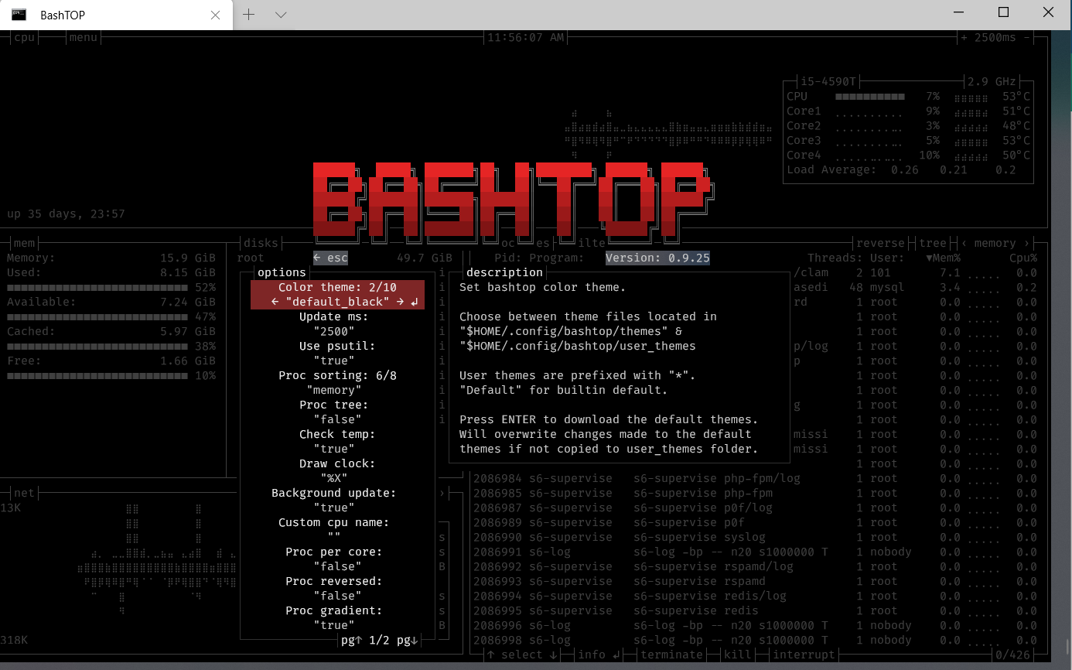Click the terminal icon on the BashTOP tab
The width and height of the screenshot is (1072, 670).
[19, 14]
